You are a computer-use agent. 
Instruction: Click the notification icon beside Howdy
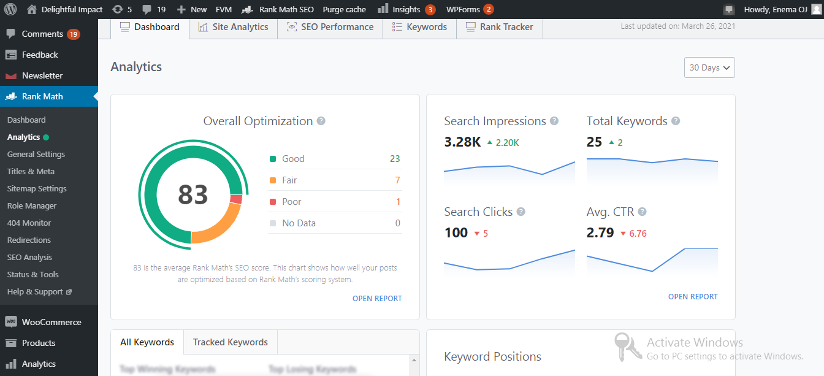point(729,9)
